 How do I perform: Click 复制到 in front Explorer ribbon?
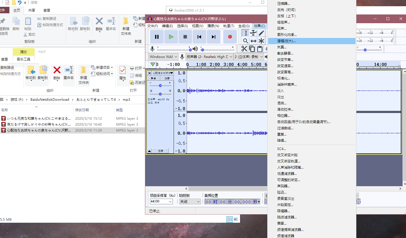pyautogui.click(x=43, y=73)
